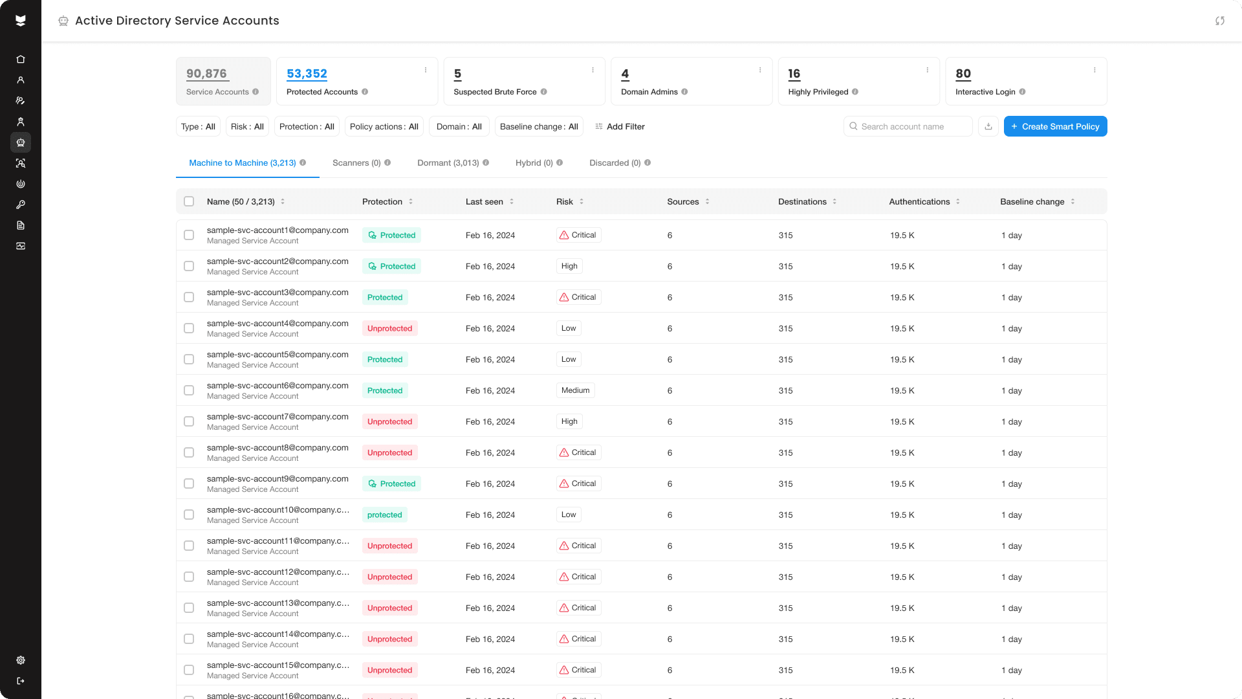Image resolution: width=1242 pixels, height=699 pixels.
Task: Click the logout icon in sidebar
Action: (21, 681)
